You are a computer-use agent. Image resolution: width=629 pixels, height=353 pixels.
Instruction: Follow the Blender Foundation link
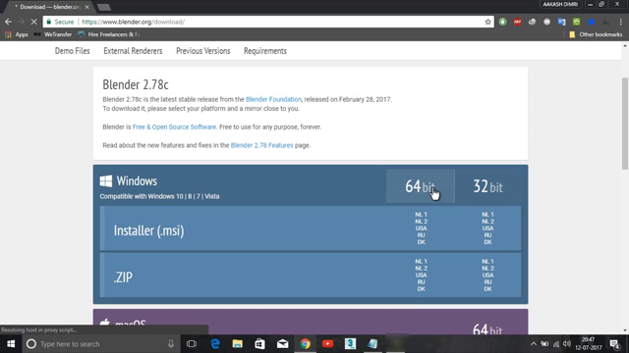tap(273, 99)
